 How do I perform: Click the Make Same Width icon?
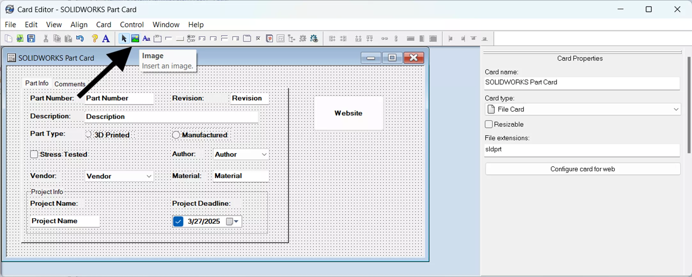click(x=411, y=39)
